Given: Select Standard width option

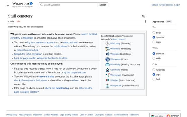Looking at the screenshot, I should point(154,54).
